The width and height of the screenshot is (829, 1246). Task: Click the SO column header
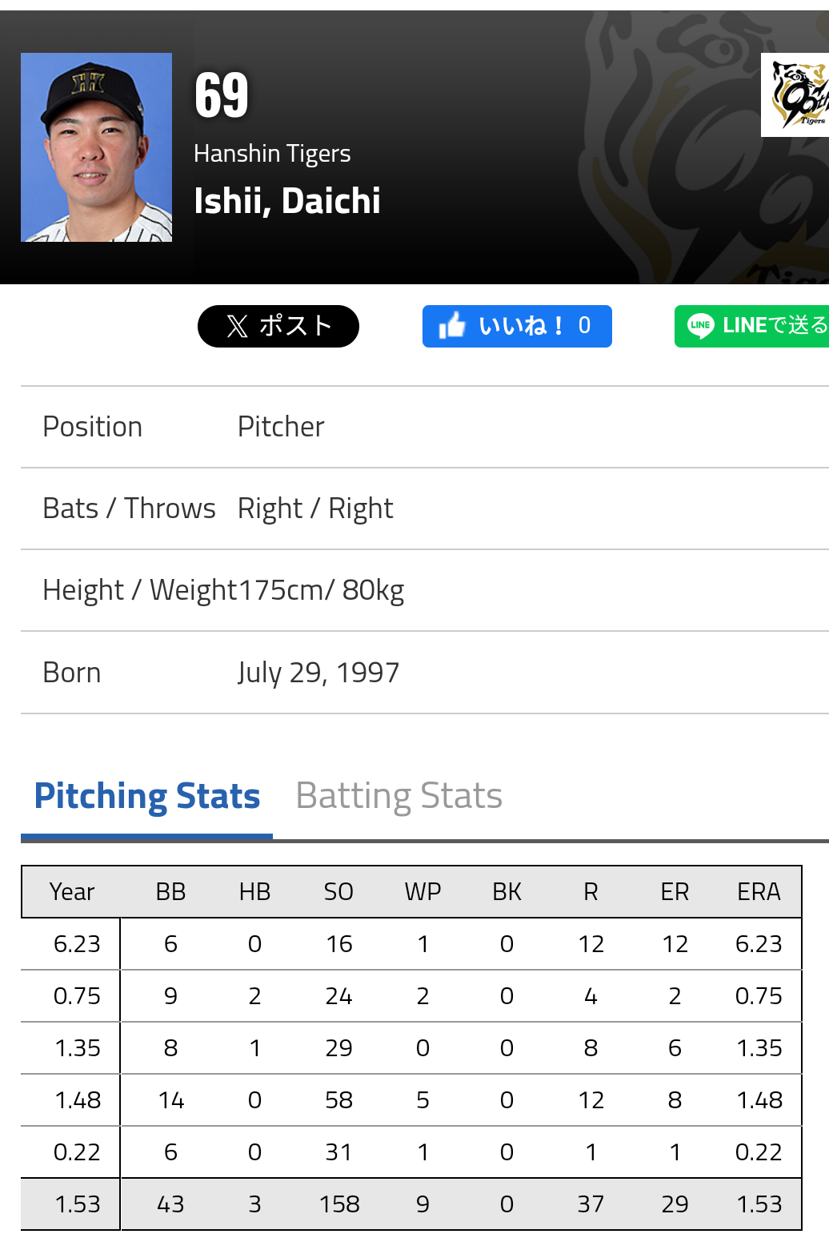(x=338, y=892)
